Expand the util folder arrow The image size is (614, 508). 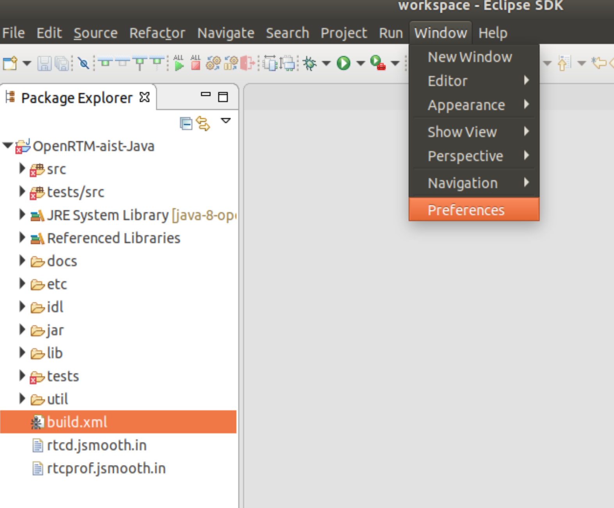pos(22,399)
